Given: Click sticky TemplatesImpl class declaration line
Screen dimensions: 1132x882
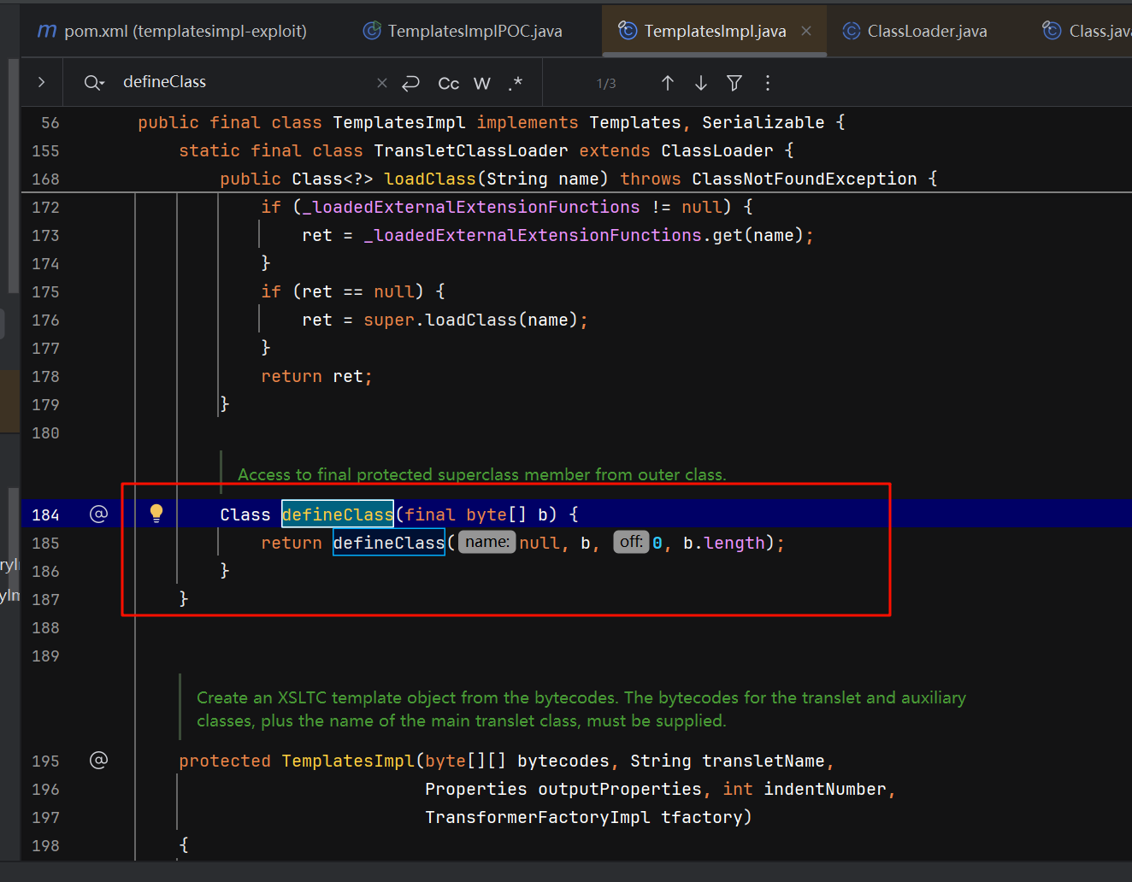Looking at the screenshot, I should (x=492, y=122).
